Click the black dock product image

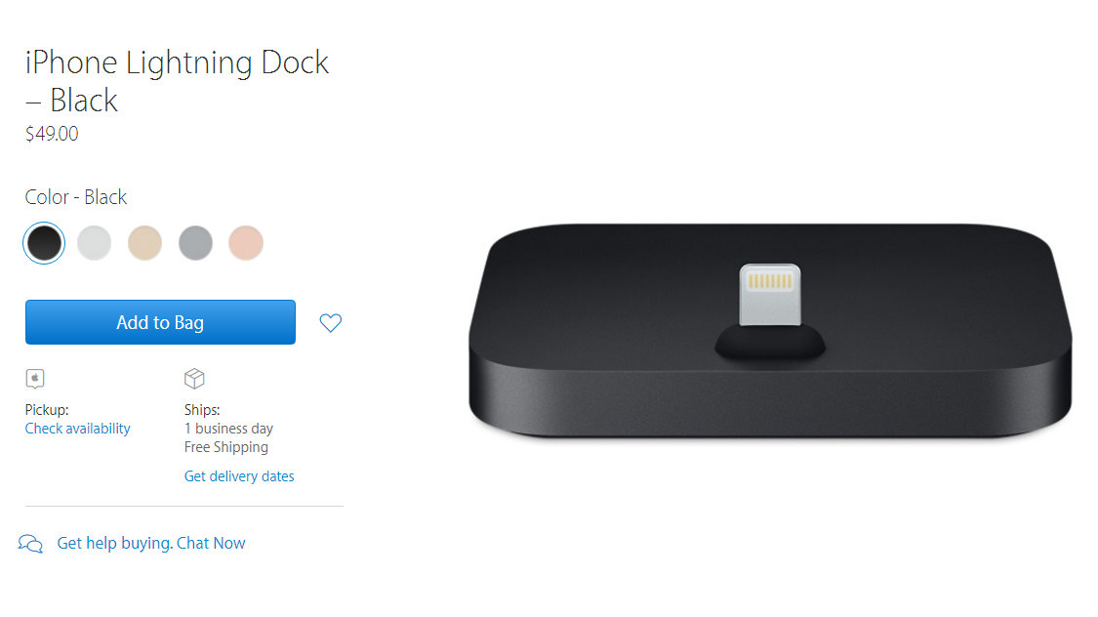[770, 331]
